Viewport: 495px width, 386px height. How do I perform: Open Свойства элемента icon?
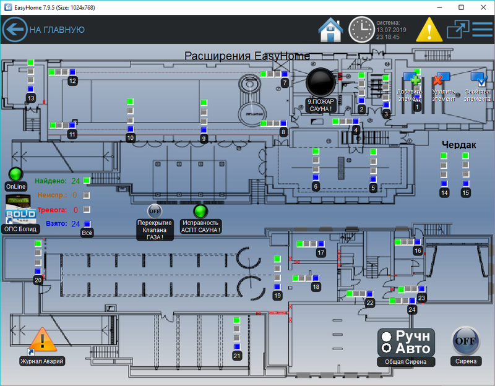(x=478, y=79)
